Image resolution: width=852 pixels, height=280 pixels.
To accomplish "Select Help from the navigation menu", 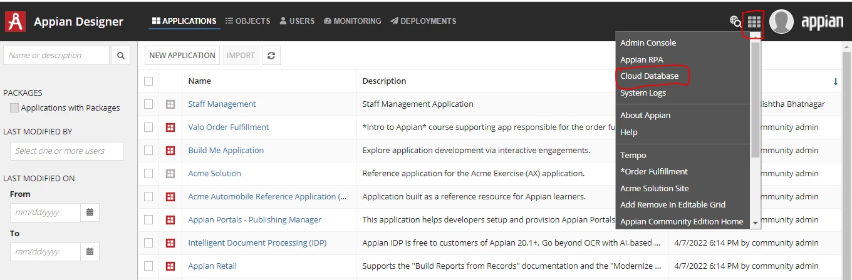I will point(629,132).
